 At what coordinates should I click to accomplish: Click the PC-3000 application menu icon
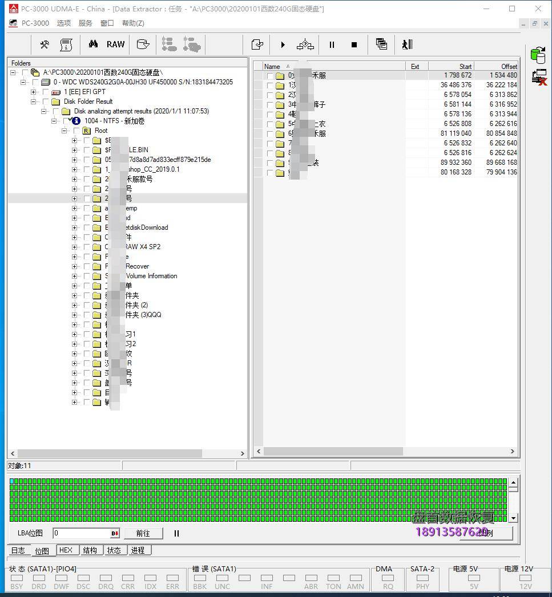tap(13, 23)
